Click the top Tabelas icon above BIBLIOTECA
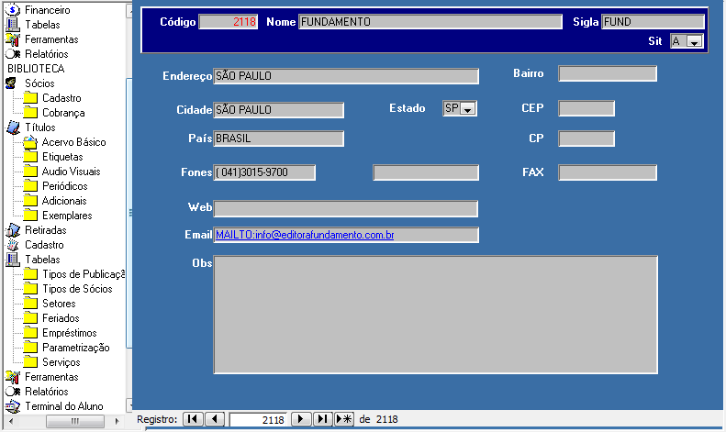Screen dimensions: 726x432 (x=13, y=25)
